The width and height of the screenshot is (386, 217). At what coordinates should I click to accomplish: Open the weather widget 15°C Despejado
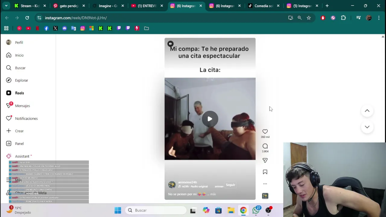click(19, 210)
